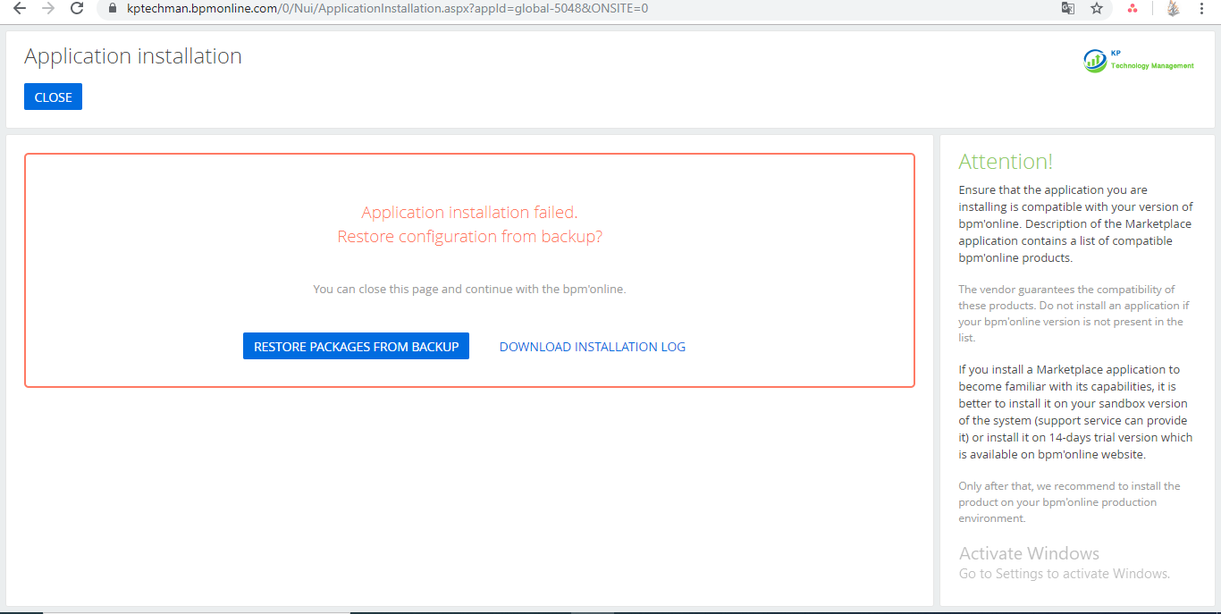Click the browser back arrow
Screen dimensions: 1221x614
point(20,8)
